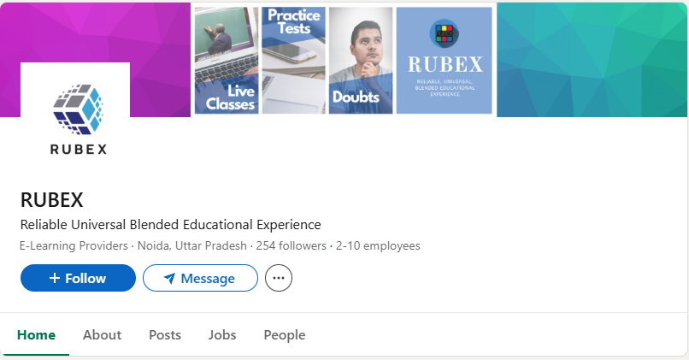689x360 pixels.
Task: Switch to the Home tab
Action: coord(36,334)
